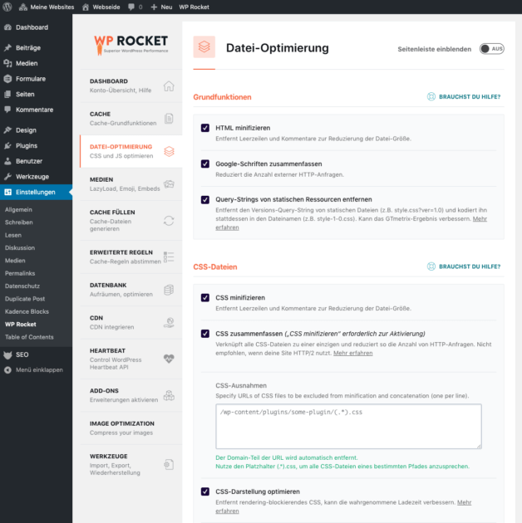Screen dimensions: 522x523
Task: Uncheck Google-Schriften zusammenfassen
Action: point(205,164)
